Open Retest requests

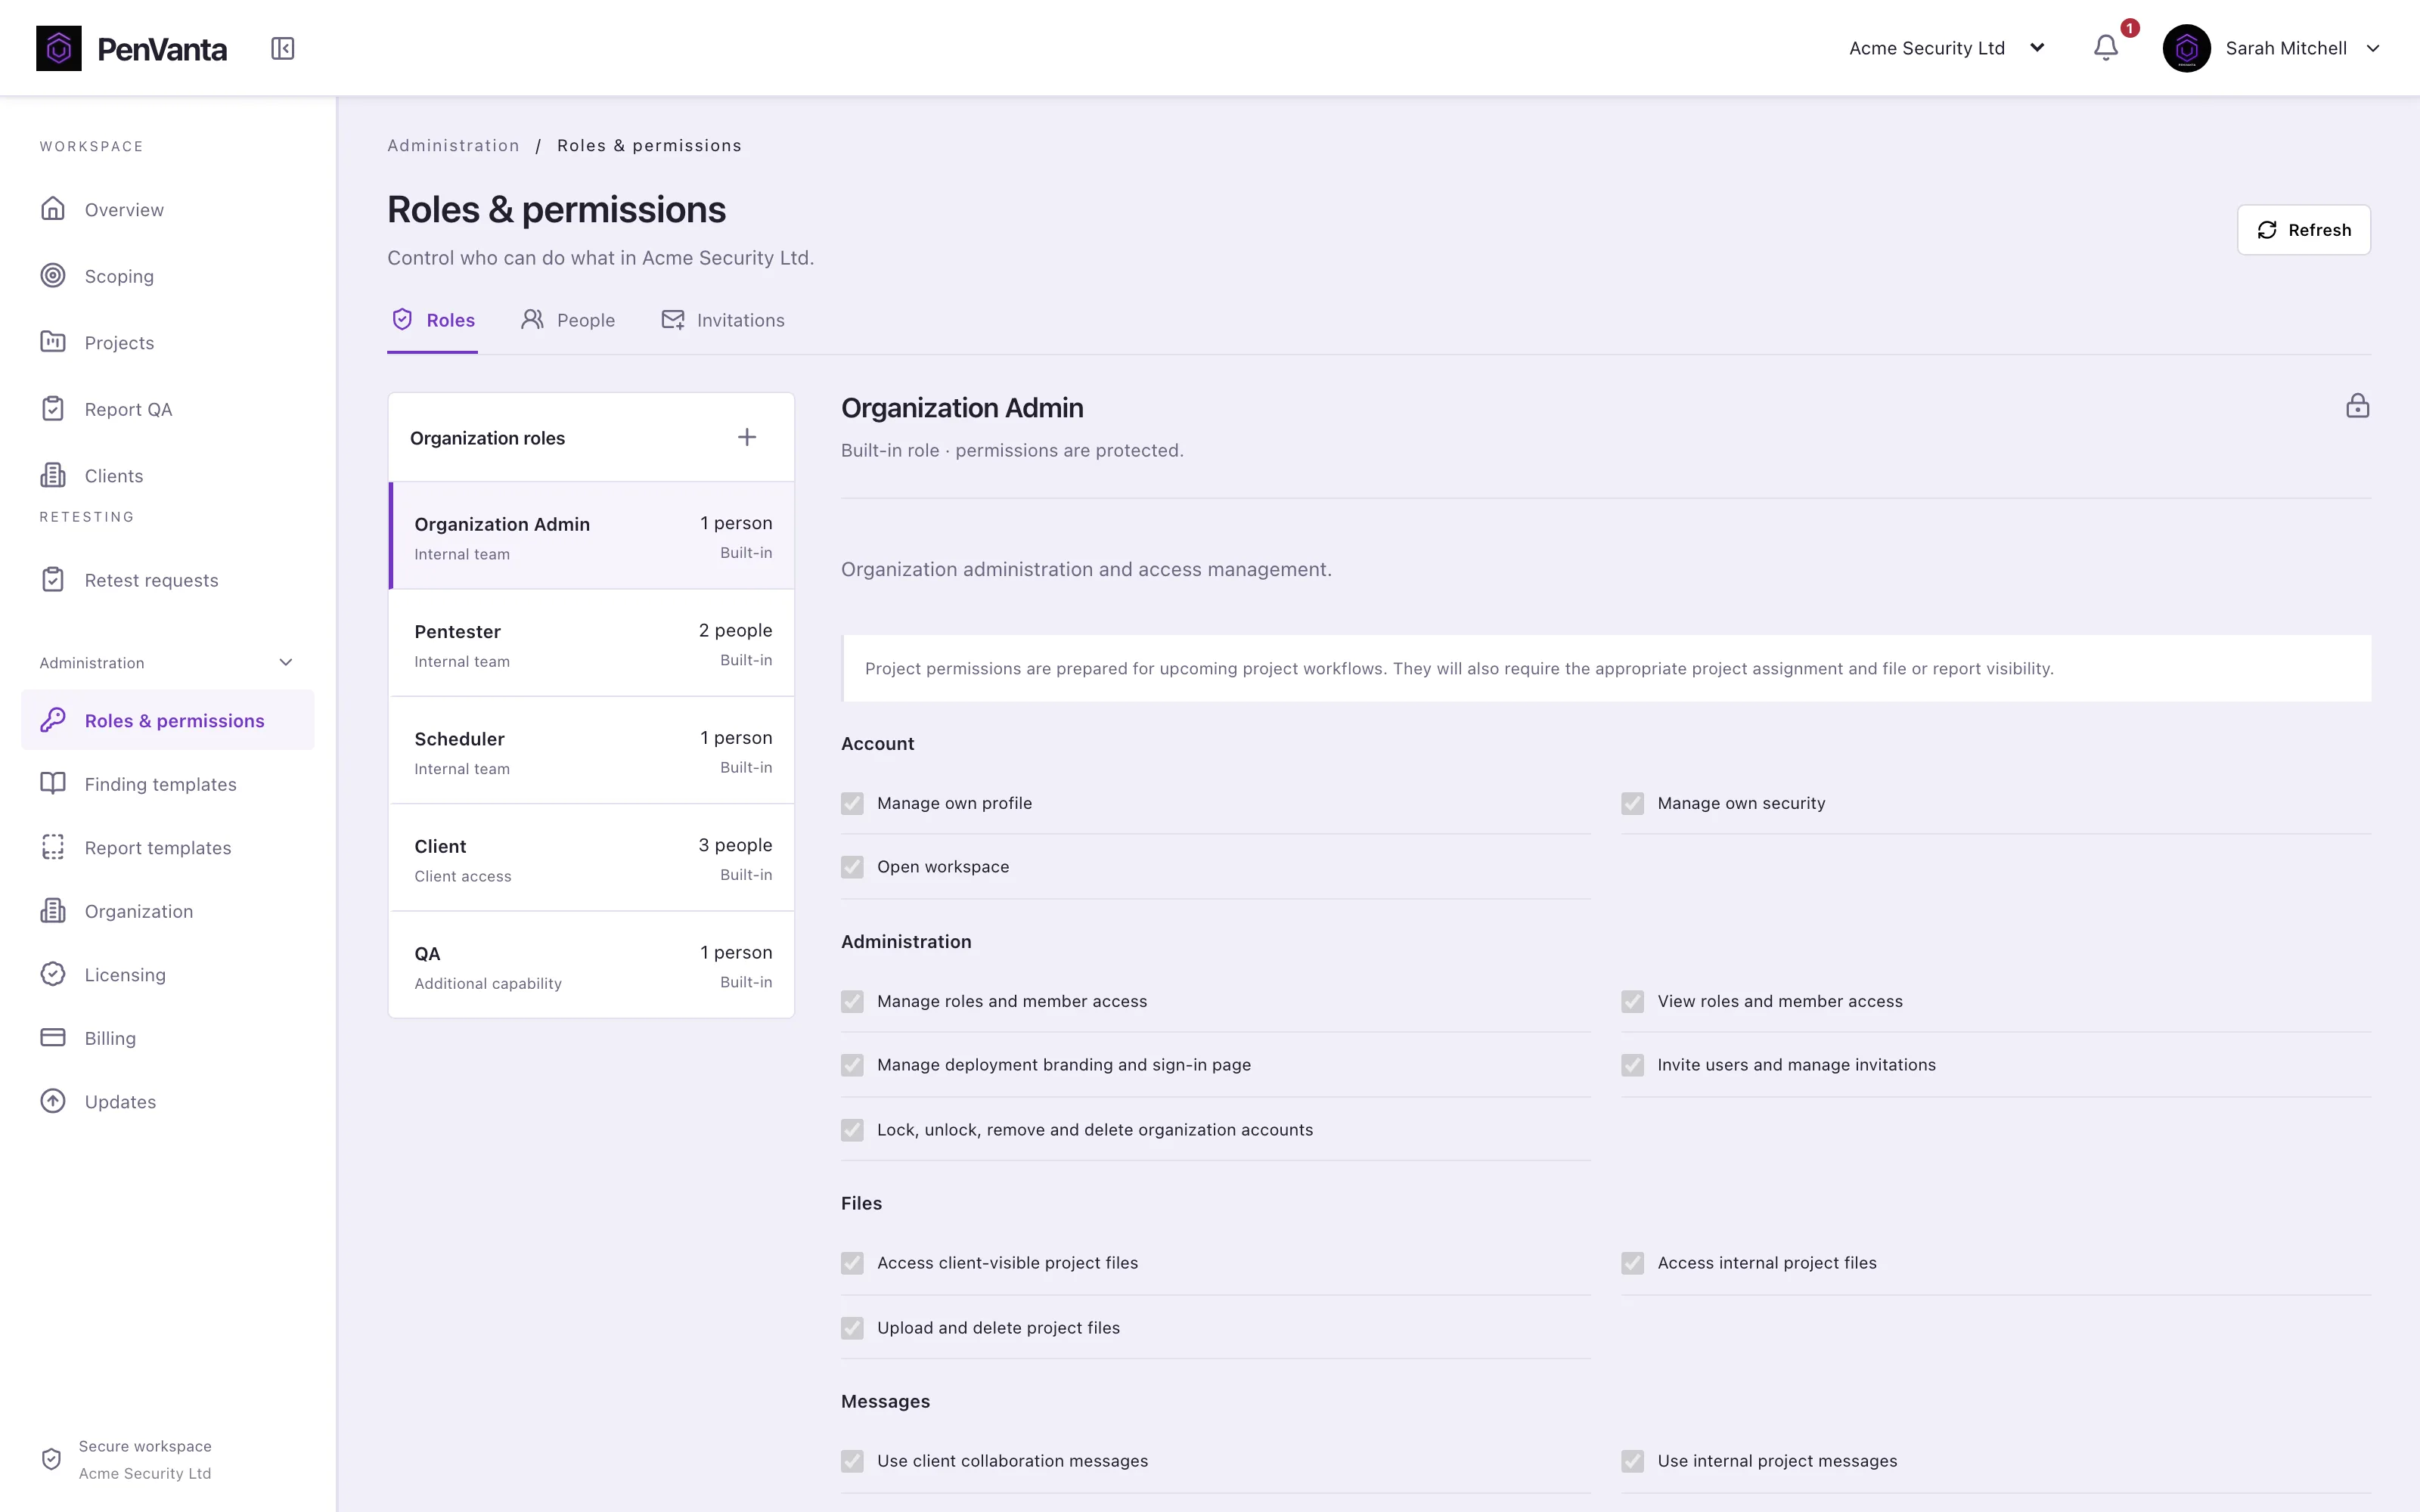pyautogui.click(x=168, y=580)
